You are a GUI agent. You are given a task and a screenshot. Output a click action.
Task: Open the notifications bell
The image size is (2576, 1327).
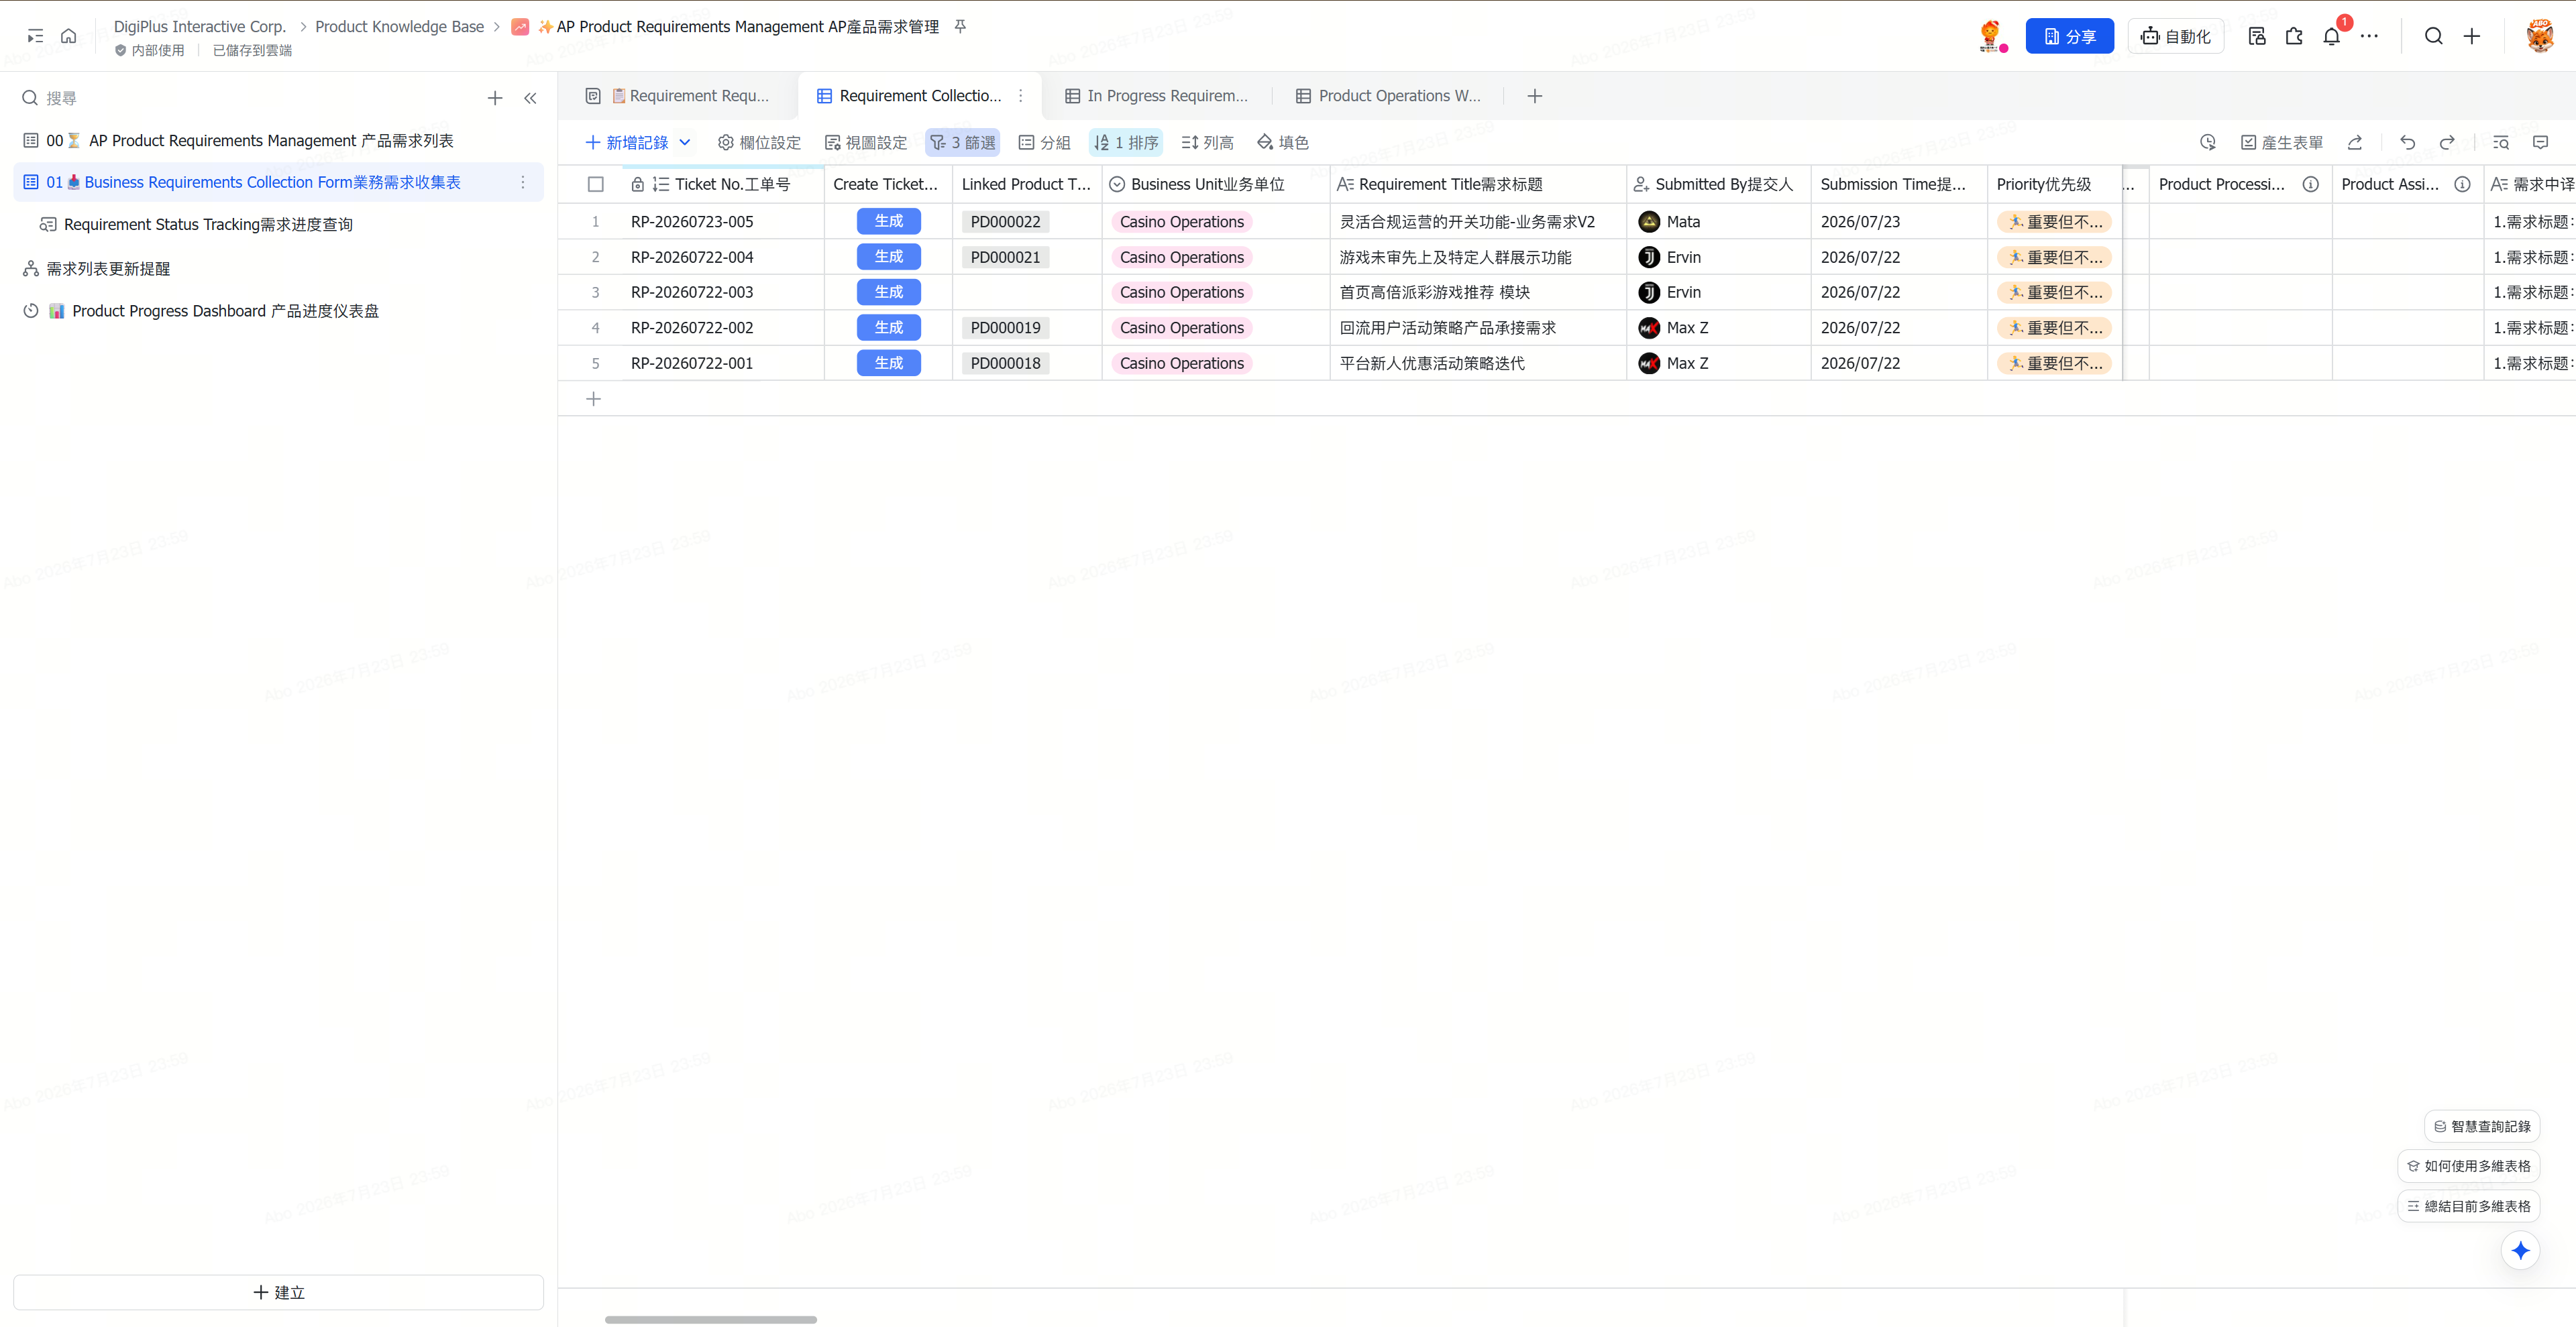click(x=2331, y=36)
